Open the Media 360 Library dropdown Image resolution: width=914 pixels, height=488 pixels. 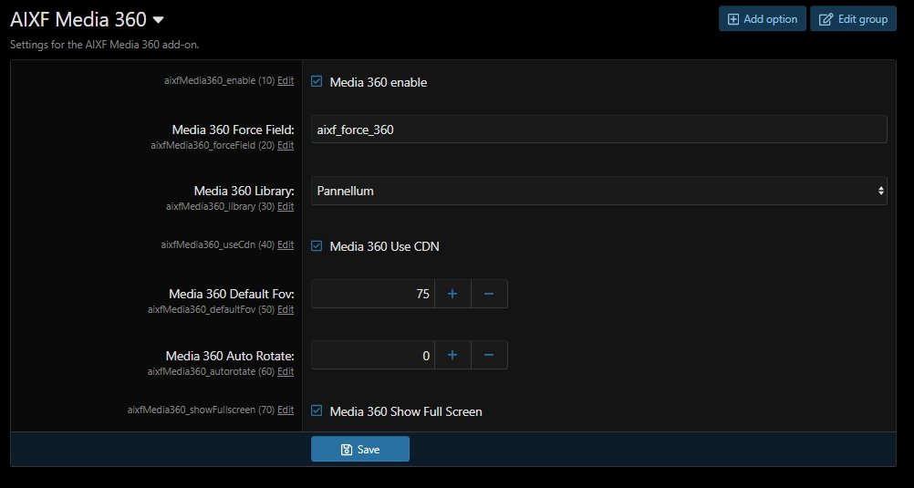tap(598, 191)
